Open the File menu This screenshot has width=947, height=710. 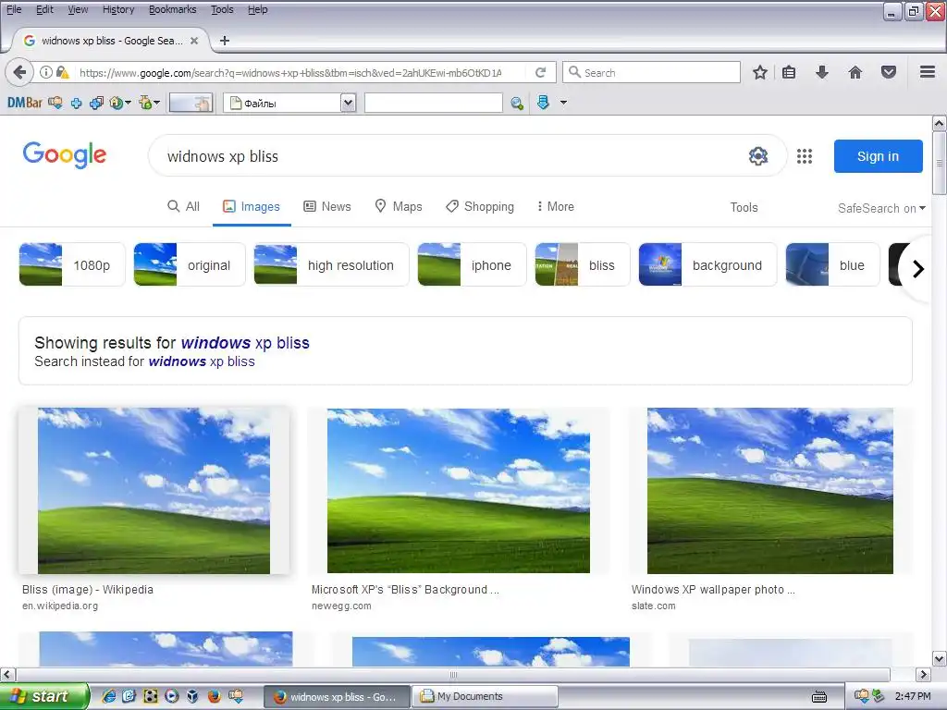(x=14, y=9)
